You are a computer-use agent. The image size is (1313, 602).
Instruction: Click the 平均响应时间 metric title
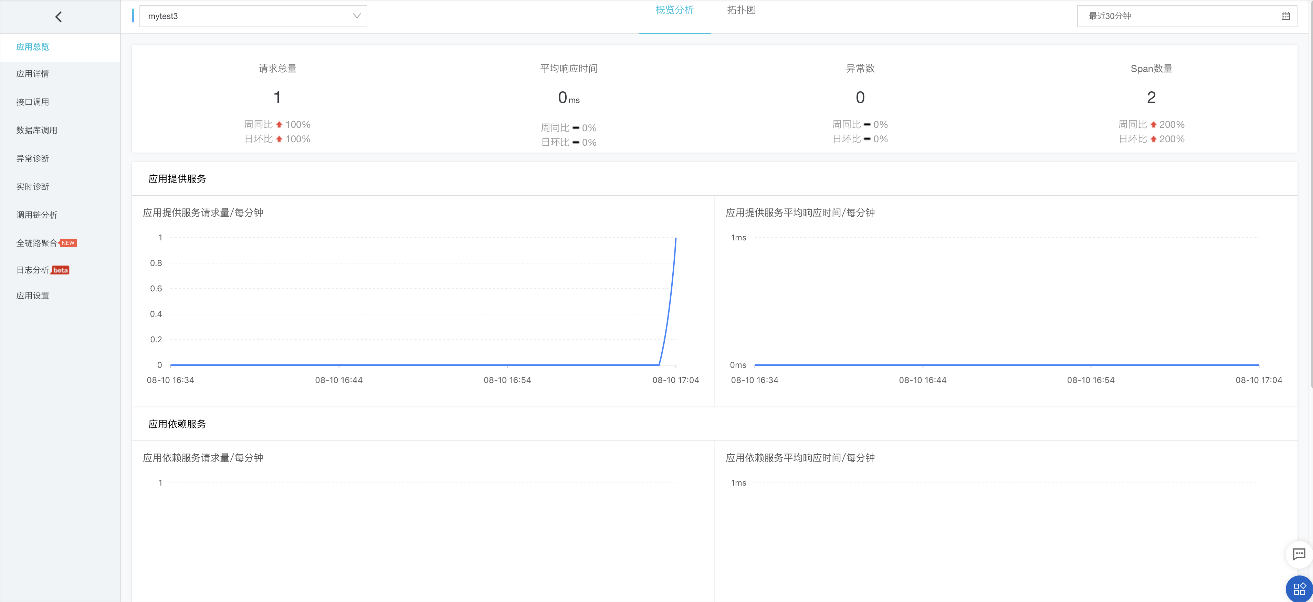pyautogui.click(x=569, y=68)
